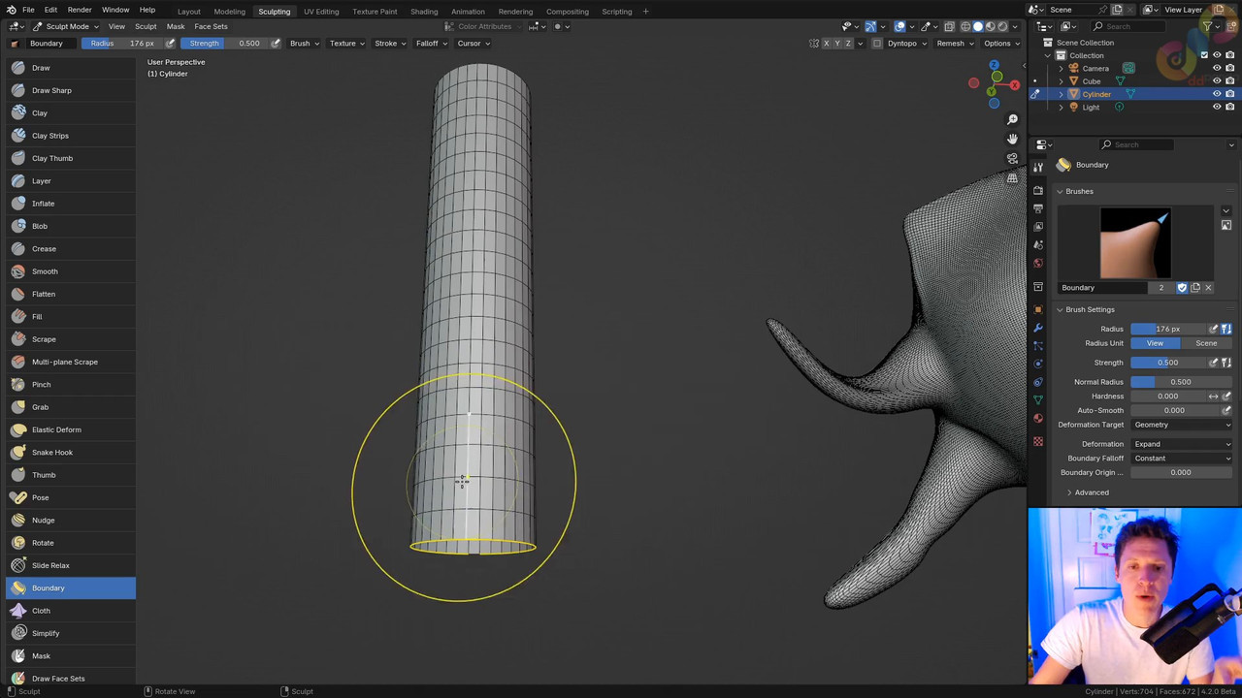Open the Render menu
Screen dimensions: 1242x698
click(80, 11)
